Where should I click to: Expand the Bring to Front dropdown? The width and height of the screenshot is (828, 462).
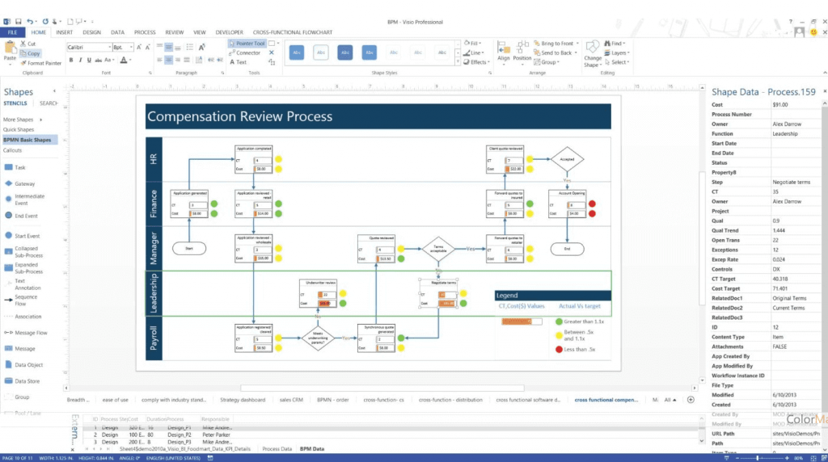[x=577, y=44]
